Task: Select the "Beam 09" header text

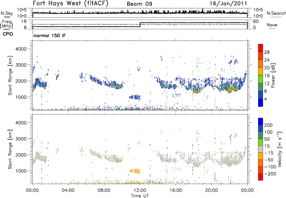Action: [x=139, y=4]
